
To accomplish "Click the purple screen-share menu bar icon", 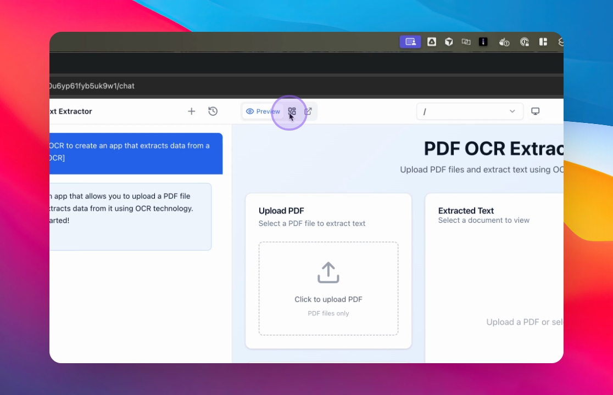I will pos(410,42).
